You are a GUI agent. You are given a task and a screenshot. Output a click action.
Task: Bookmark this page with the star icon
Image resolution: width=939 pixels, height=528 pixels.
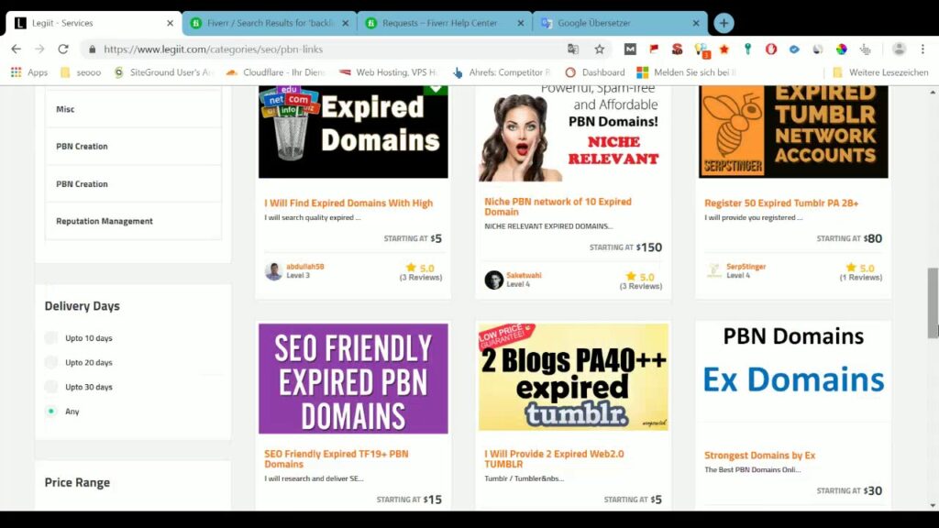[x=600, y=49]
